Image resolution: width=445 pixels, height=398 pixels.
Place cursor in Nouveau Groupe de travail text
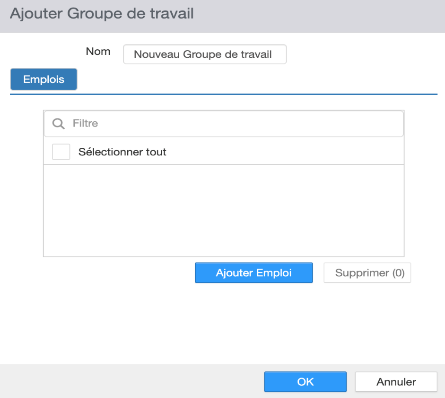point(202,54)
